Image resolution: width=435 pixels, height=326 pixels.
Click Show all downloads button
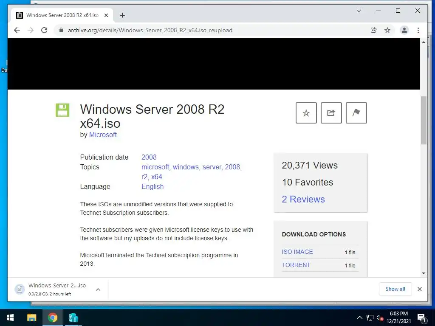pos(395,289)
